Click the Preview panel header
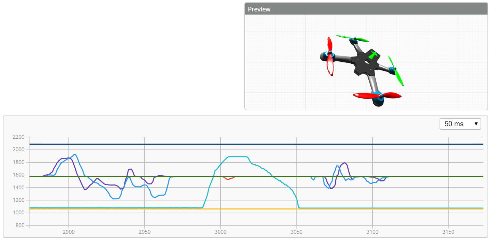The width and height of the screenshot is (491, 240). 366,9
